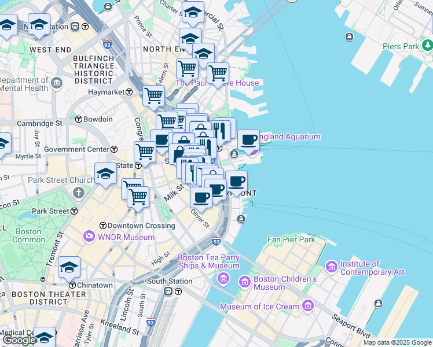Select the BOSTON THEATER DISTRICT label
Viewport: 433px width, 347px height.
click(x=49, y=298)
